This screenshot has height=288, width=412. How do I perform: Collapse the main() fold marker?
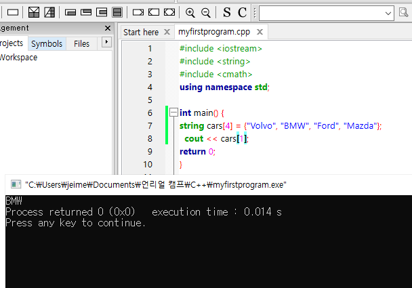click(173, 112)
